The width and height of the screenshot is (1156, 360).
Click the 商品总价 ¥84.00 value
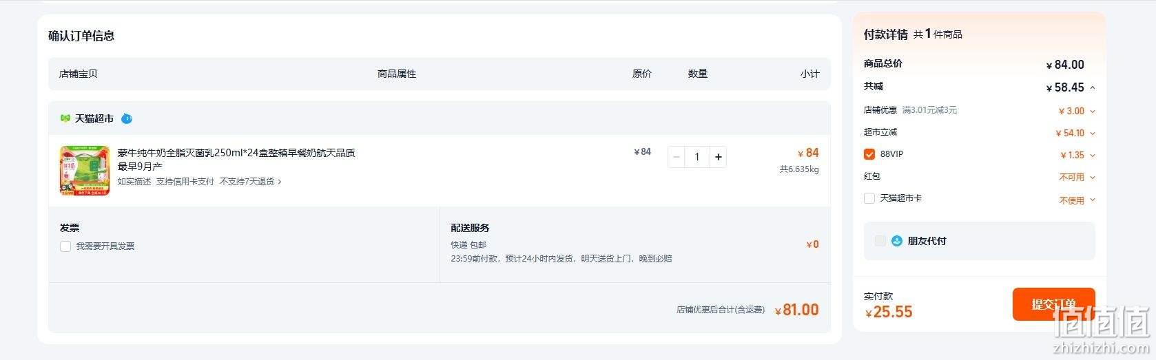point(1065,65)
